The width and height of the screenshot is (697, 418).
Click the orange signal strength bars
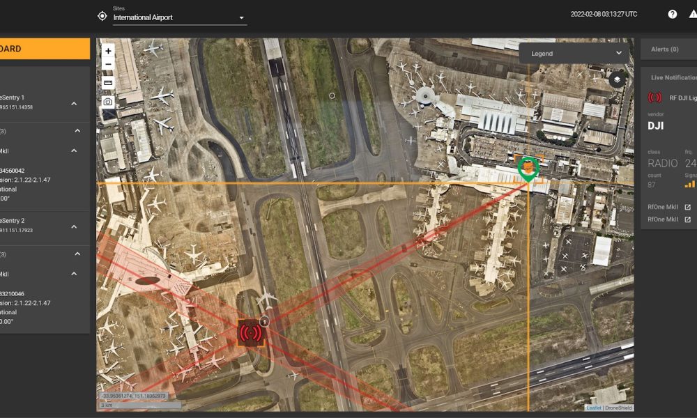click(x=690, y=184)
